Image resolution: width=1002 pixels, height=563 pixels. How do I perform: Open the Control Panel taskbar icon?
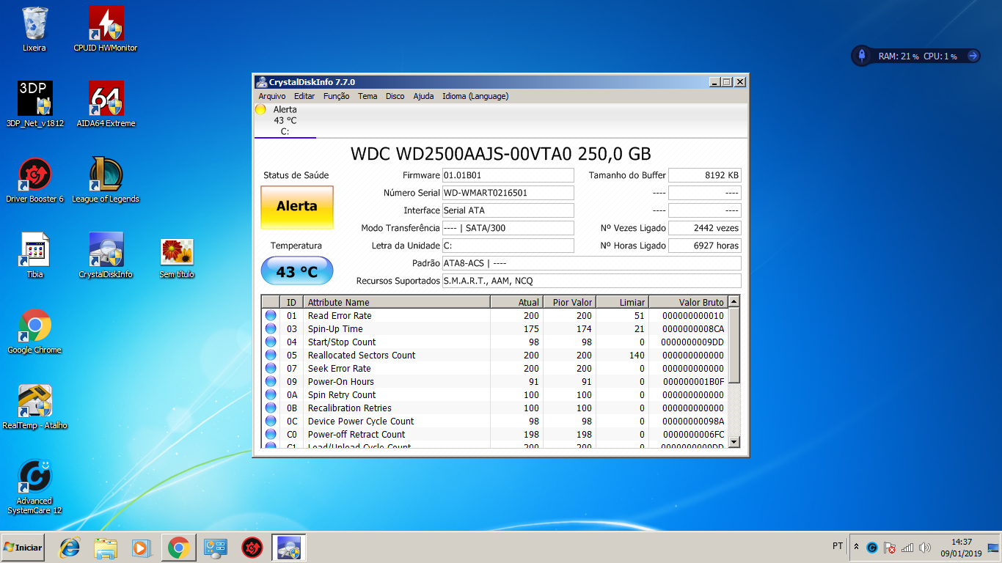tap(216, 547)
